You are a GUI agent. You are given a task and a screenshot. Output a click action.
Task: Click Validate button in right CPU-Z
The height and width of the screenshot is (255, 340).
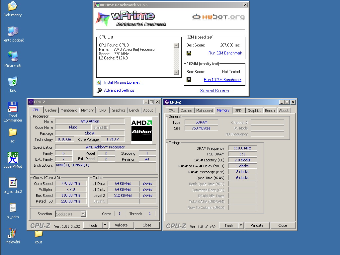[257, 225]
